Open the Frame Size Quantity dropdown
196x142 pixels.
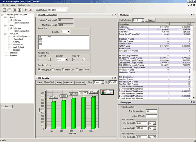pos(68,32)
